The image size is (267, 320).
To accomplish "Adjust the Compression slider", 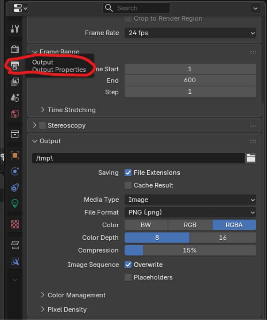I will [190, 250].
